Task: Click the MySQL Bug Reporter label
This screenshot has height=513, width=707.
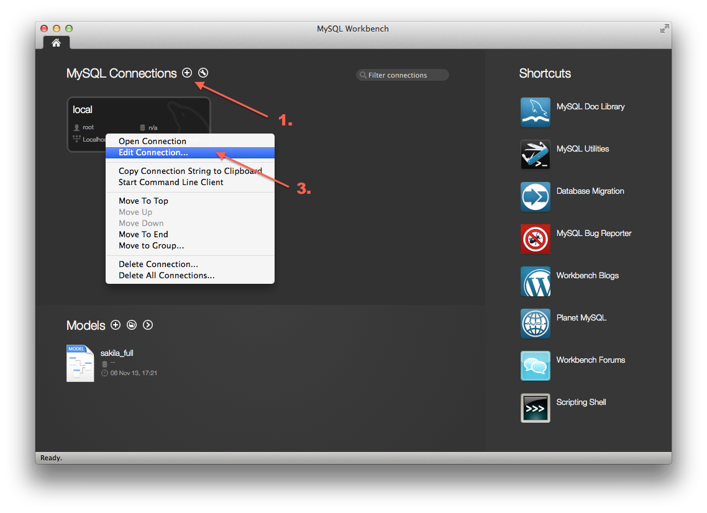Action: pos(594,234)
